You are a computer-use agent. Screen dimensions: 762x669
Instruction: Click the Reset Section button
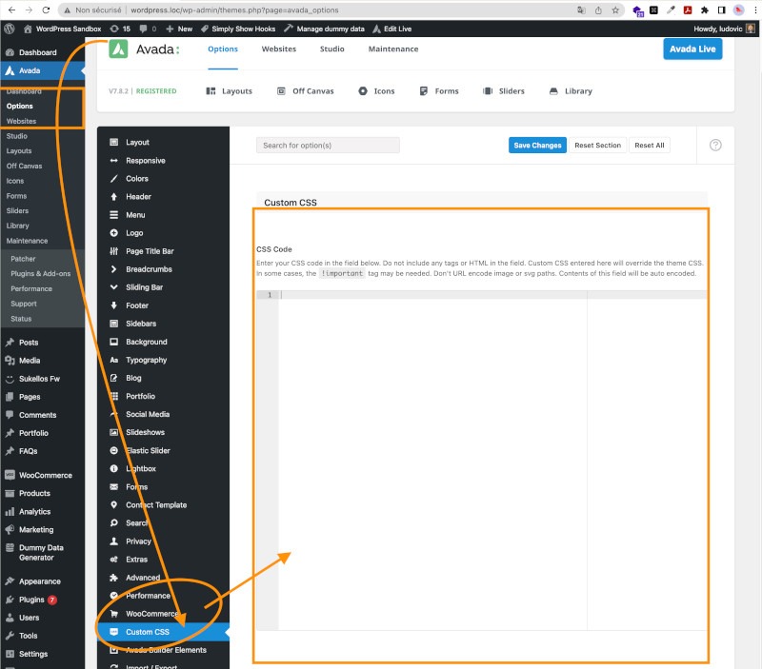coord(597,146)
